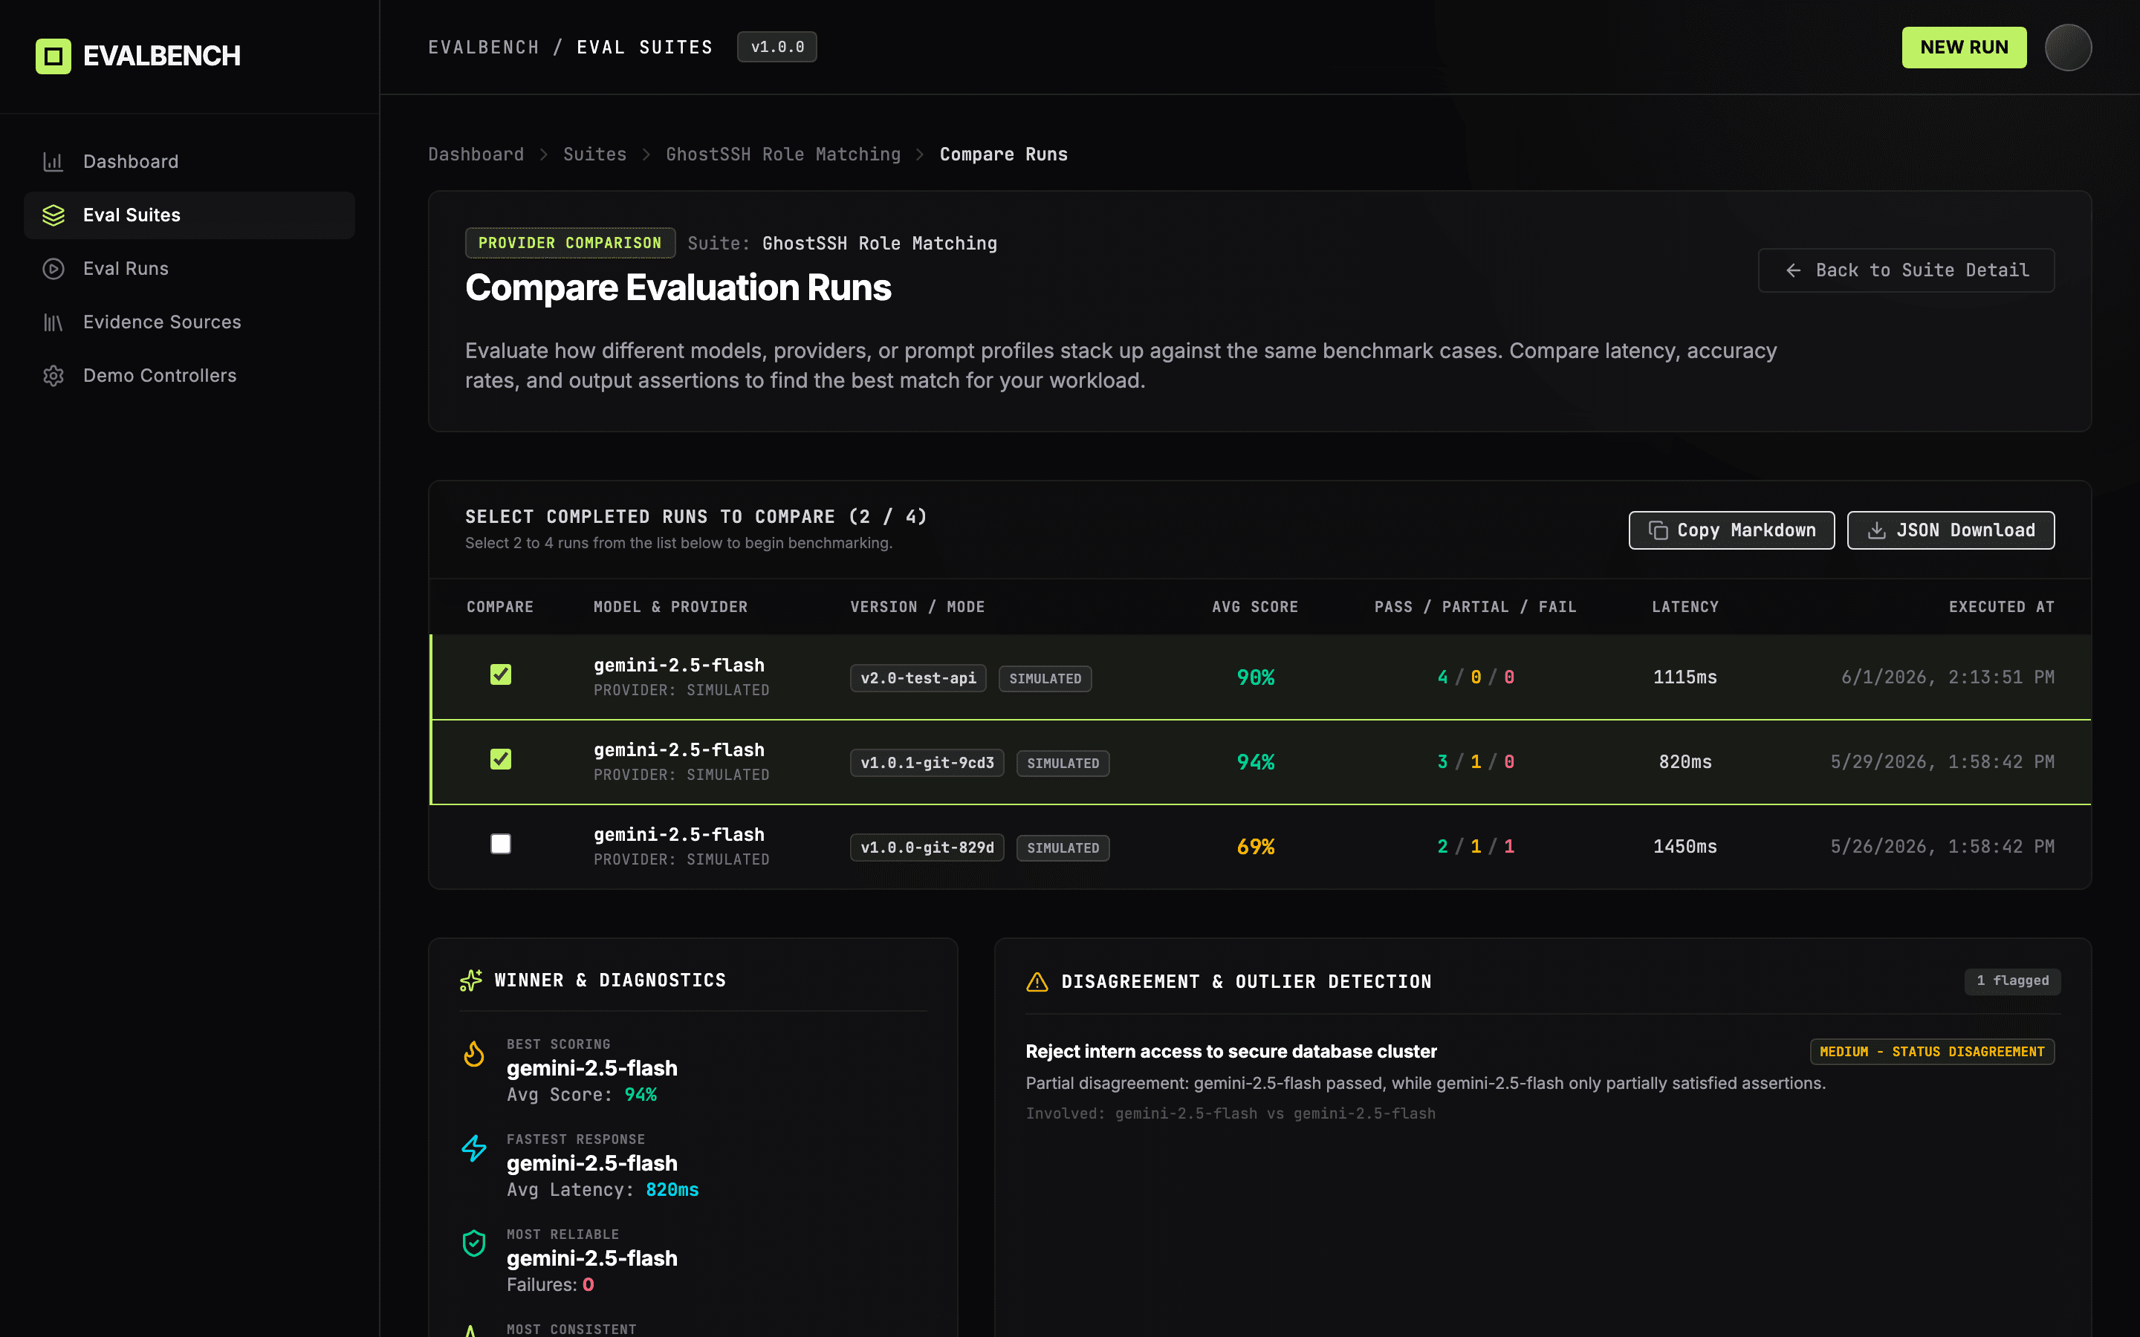The image size is (2140, 1337).
Task: Follow the Dashboard breadcrumb link
Action: click(476, 154)
